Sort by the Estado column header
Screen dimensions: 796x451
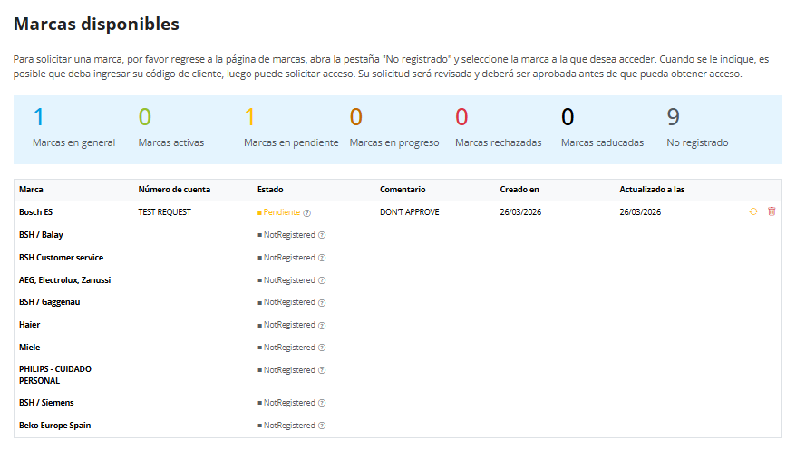pyautogui.click(x=270, y=190)
